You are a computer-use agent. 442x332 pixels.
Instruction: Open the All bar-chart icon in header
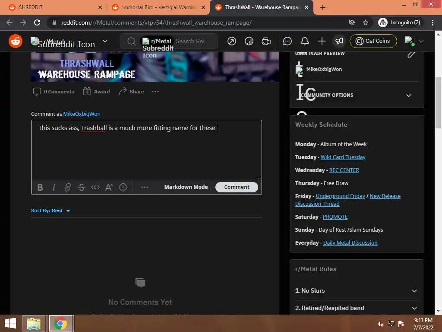point(249,41)
